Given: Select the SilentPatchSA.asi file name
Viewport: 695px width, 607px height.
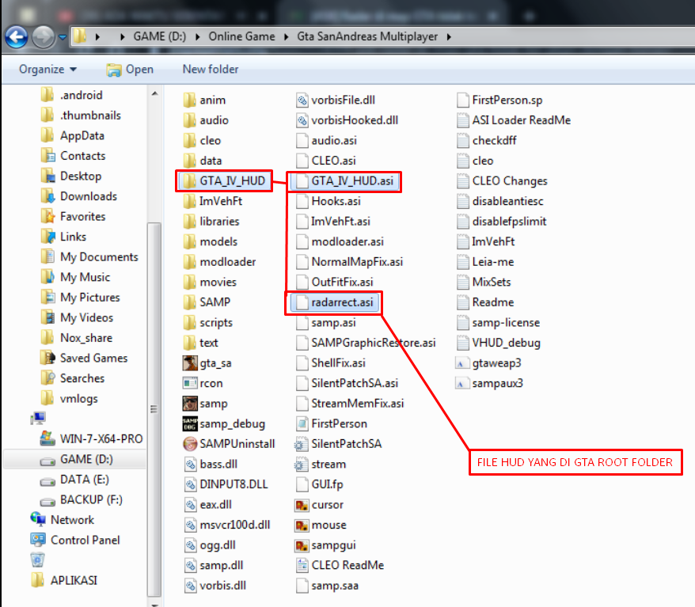Looking at the screenshot, I should (355, 383).
